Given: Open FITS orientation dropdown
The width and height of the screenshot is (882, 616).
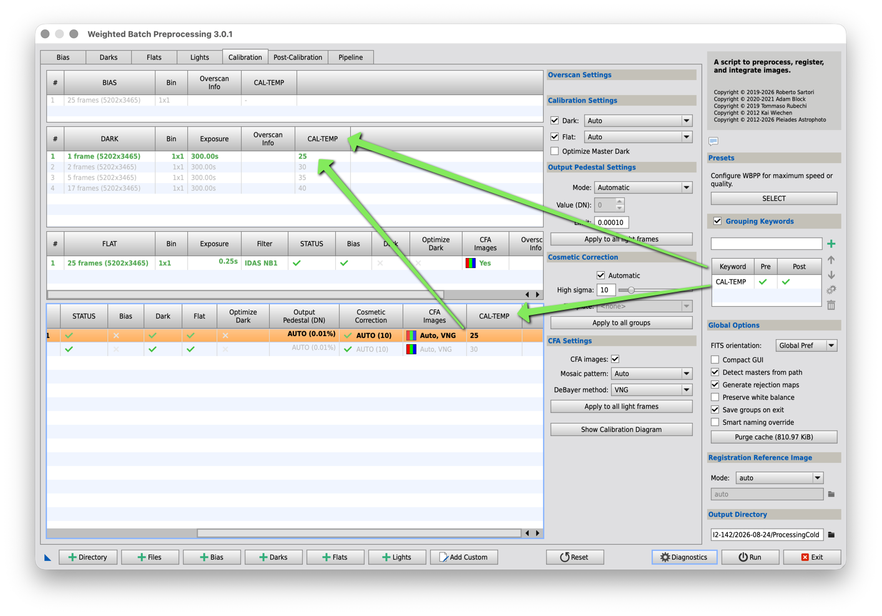Looking at the screenshot, I should (x=806, y=345).
